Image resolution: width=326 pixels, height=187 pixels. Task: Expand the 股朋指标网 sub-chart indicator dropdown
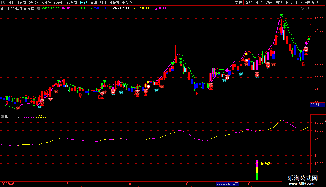2,117
